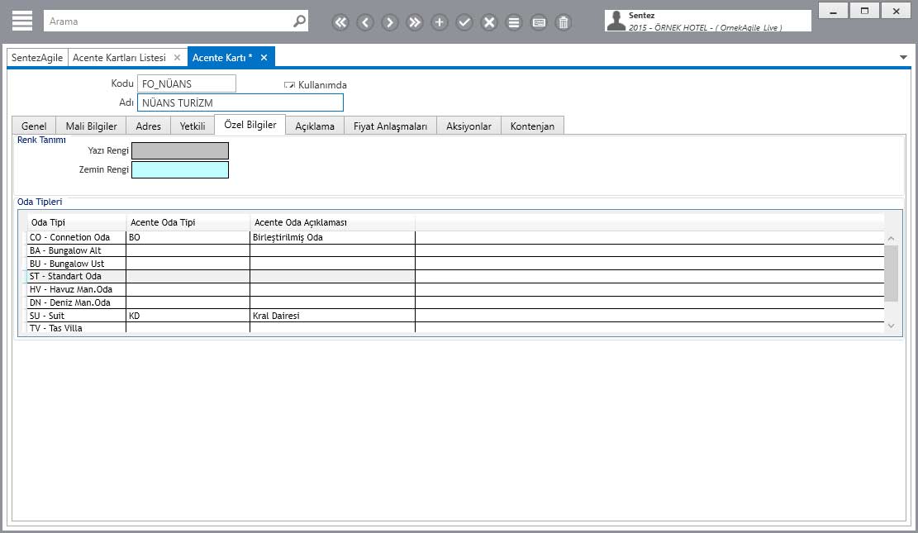918x533 pixels.
Task: Toggle the Kullanımda checkbox
Action: tap(289, 85)
